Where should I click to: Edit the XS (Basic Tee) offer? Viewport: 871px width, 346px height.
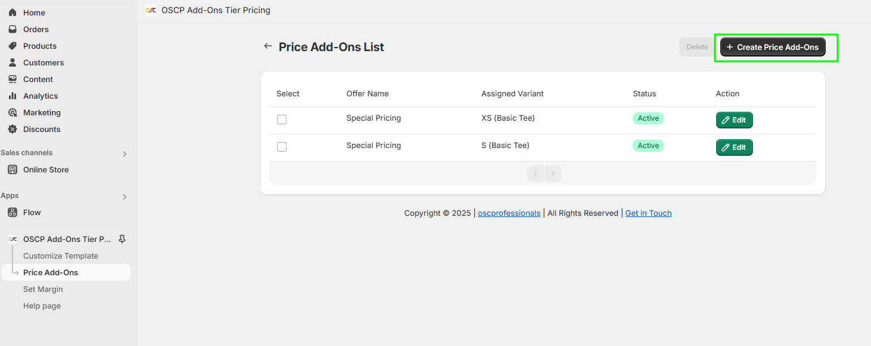coord(734,120)
